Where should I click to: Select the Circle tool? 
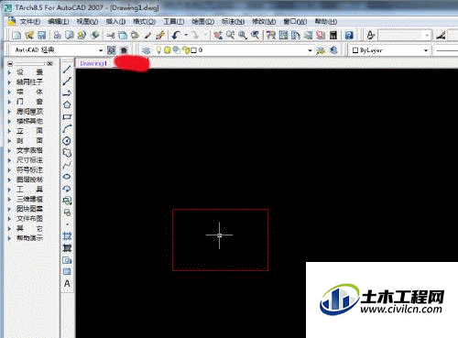tap(67, 141)
